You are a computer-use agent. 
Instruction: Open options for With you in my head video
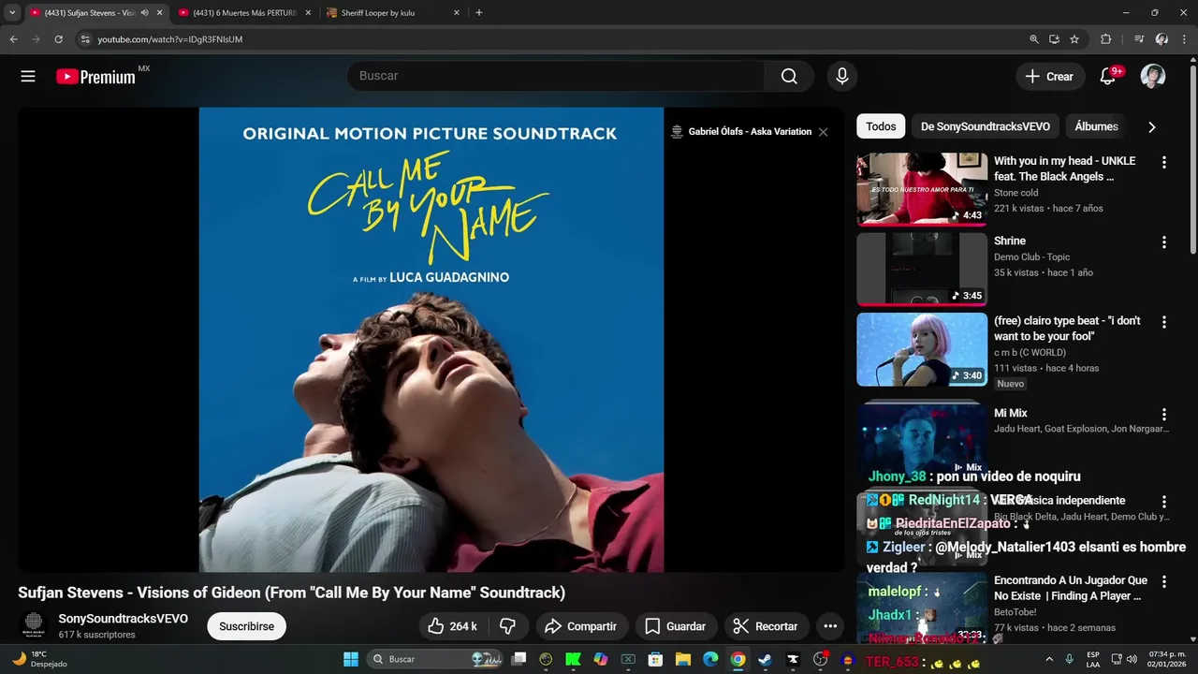coord(1164,162)
